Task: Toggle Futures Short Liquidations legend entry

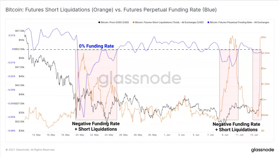Action: point(168,22)
